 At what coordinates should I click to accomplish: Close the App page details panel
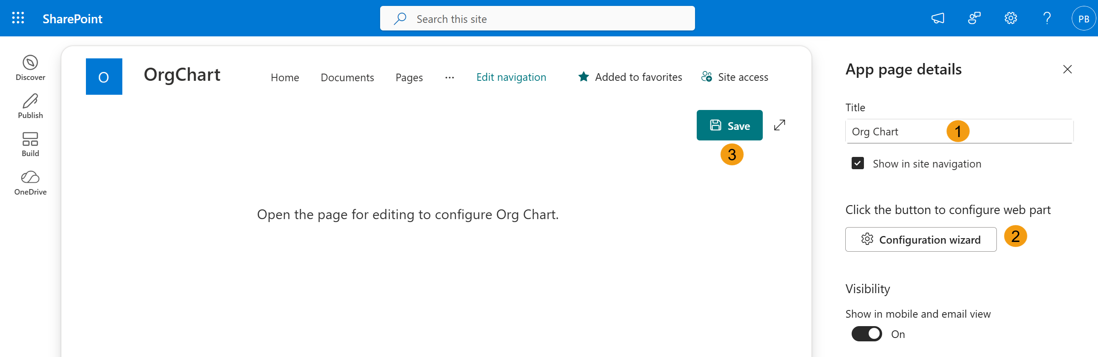(1067, 69)
